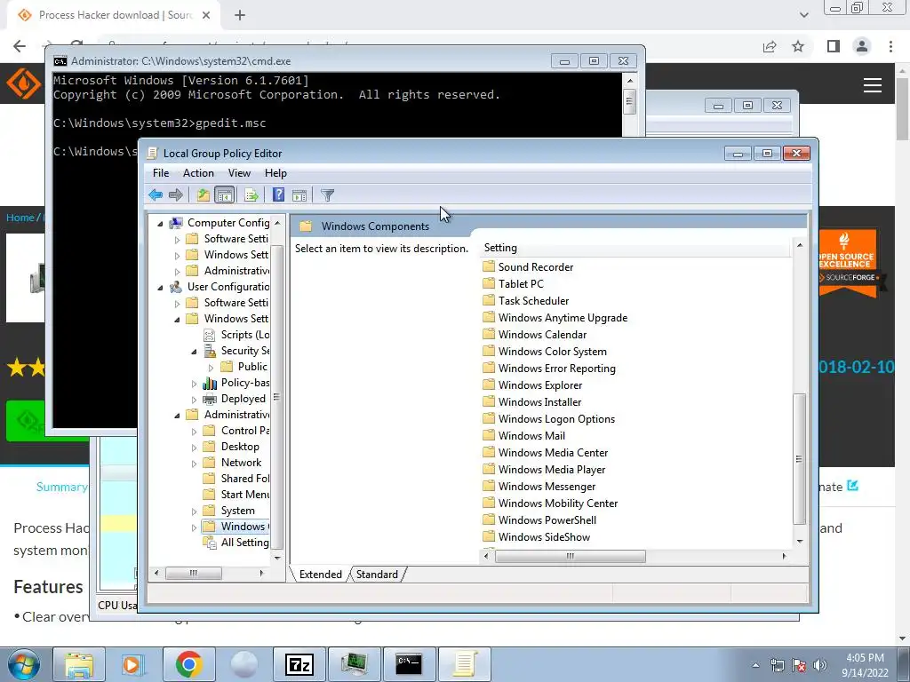Click the Chrome share page icon

[x=770, y=46]
